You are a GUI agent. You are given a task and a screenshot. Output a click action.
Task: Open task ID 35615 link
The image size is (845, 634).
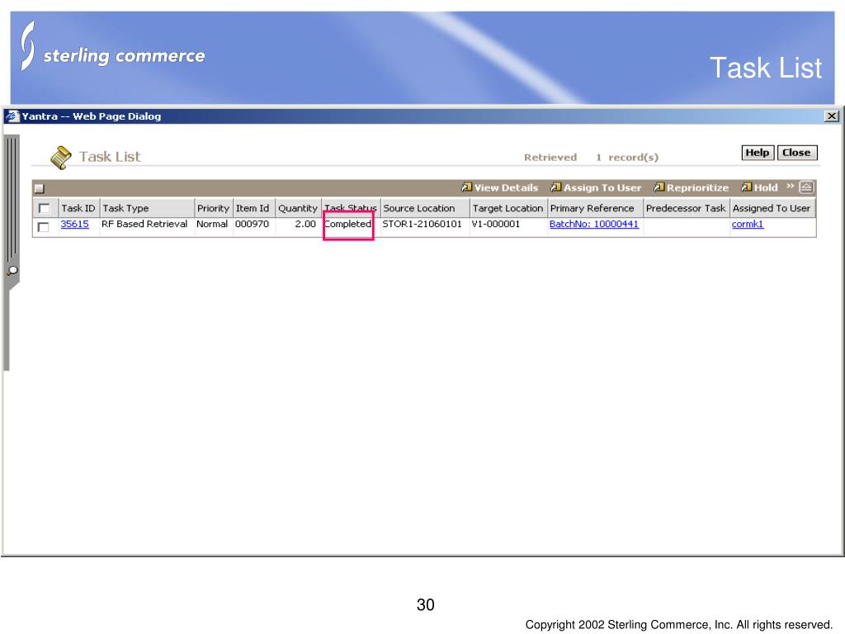click(x=74, y=224)
